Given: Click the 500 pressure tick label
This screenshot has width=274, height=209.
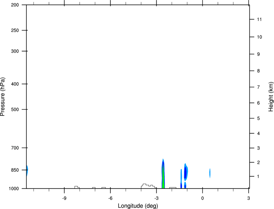Looking at the screenshot, I should tap(15, 109).
